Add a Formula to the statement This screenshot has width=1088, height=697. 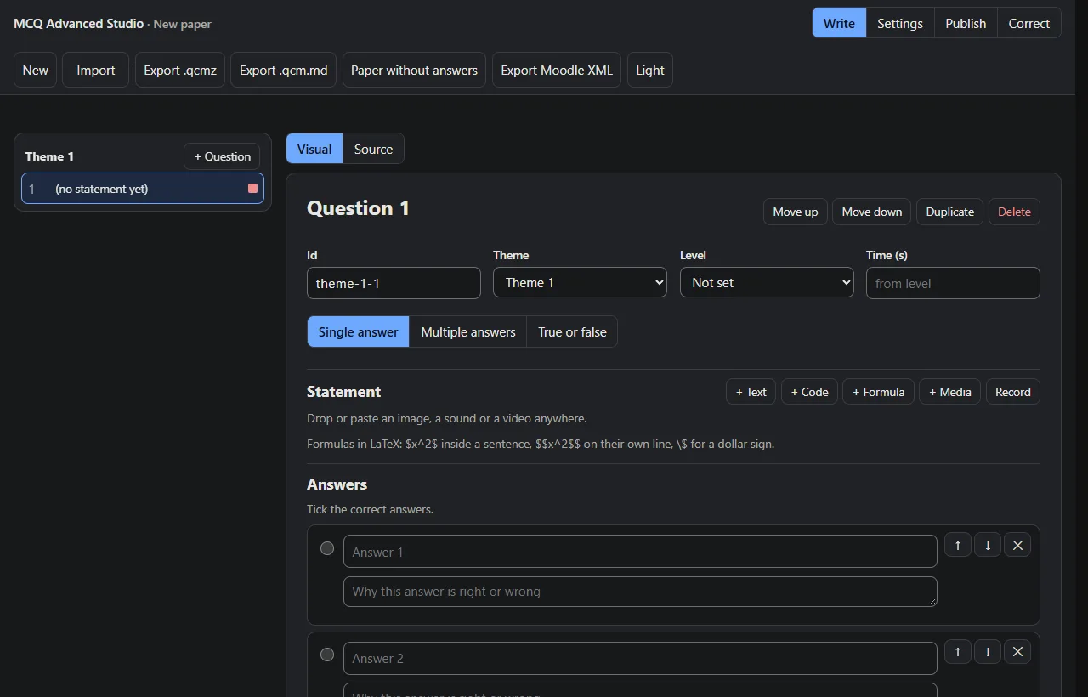pyautogui.click(x=879, y=392)
